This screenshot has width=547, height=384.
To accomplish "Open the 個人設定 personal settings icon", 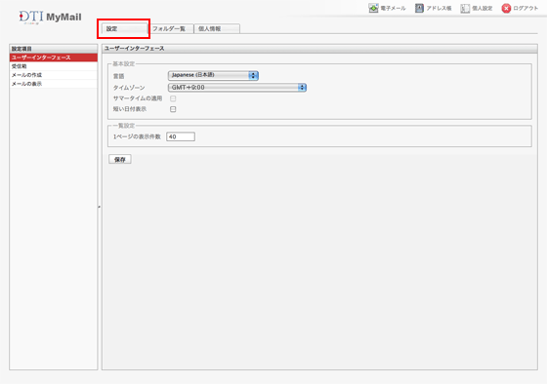I will (x=465, y=9).
